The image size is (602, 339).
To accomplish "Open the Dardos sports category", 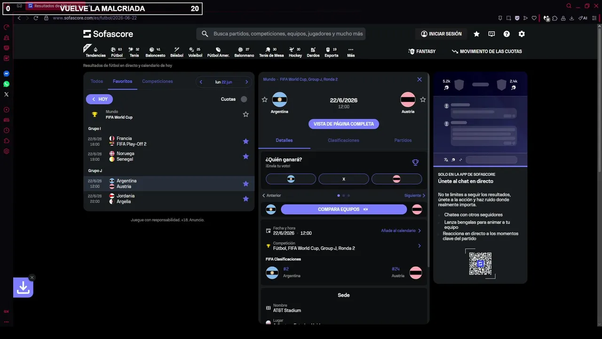I will (313, 52).
